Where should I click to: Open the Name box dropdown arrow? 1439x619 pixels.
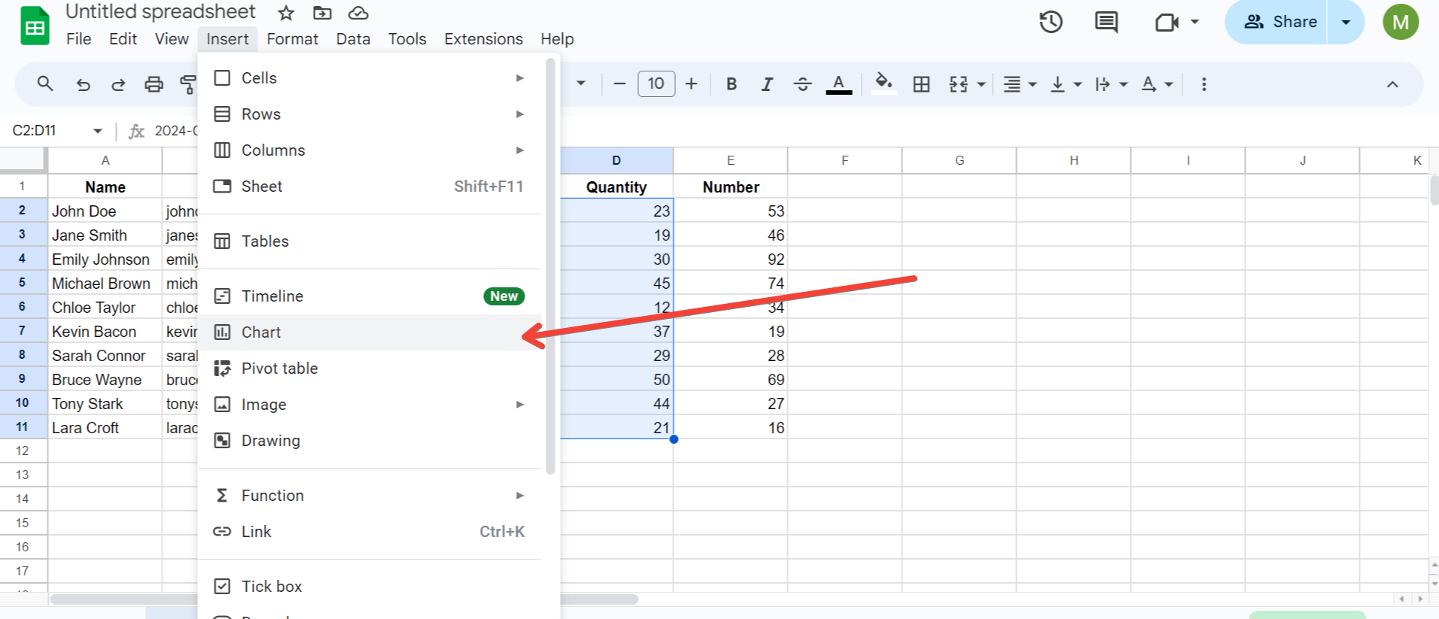(x=98, y=131)
